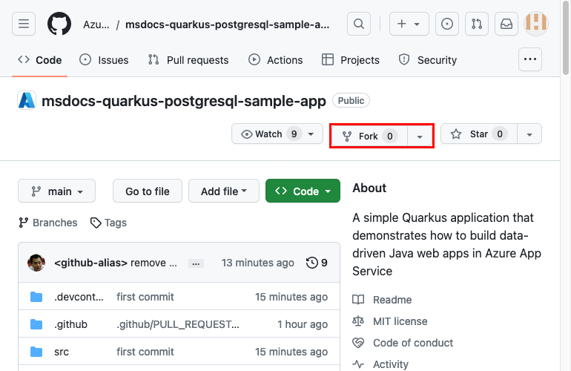571x371 pixels.
Task: Expand the create new plus dropdown
Action: point(408,24)
